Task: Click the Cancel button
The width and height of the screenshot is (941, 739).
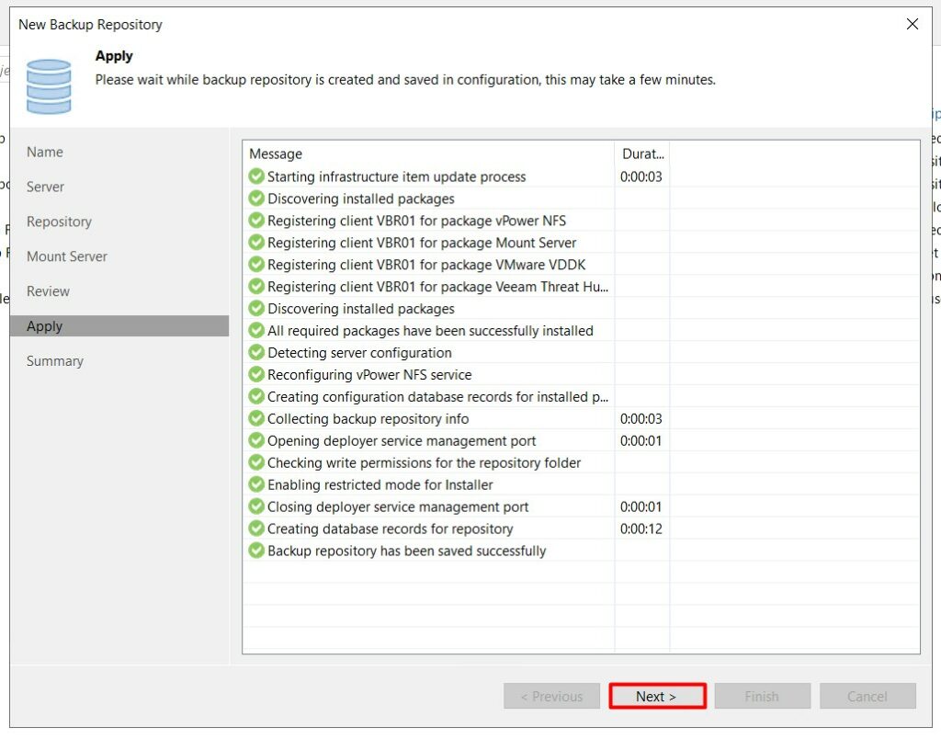Action: coord(867,697)
